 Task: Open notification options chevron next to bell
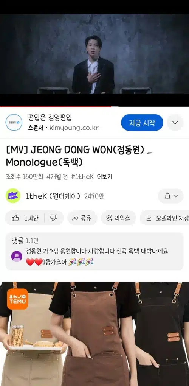[x=176, y=196]
